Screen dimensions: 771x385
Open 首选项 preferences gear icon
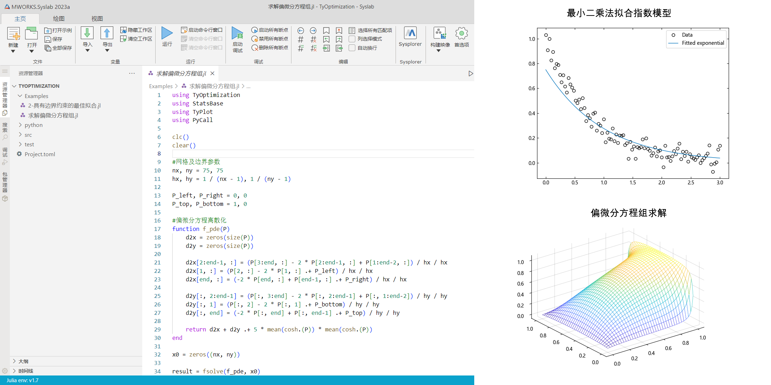pyautogui.click(x=461, y=34)
